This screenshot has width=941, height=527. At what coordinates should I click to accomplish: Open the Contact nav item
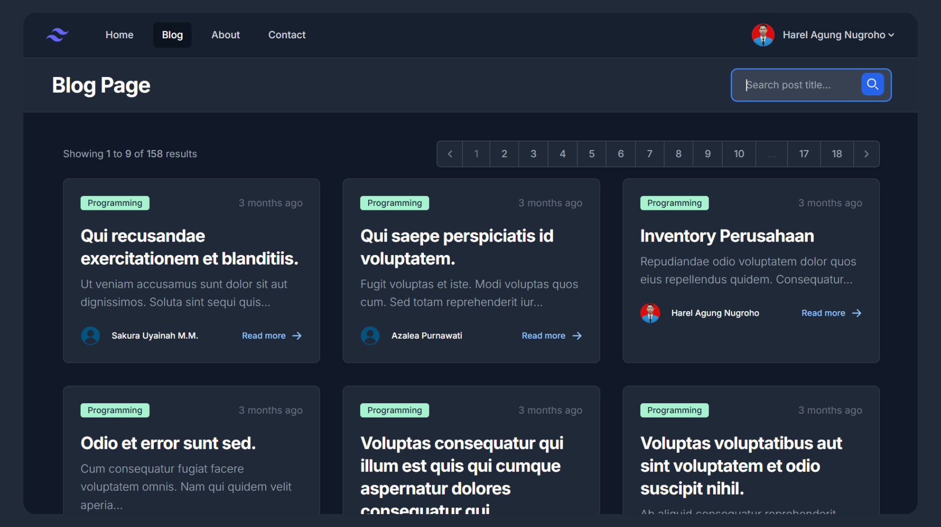[x=287, y=35]
